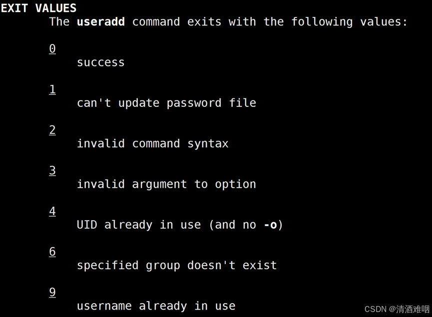Select the underlined exit value 1

pyautogui.click(x=52, y=89)
